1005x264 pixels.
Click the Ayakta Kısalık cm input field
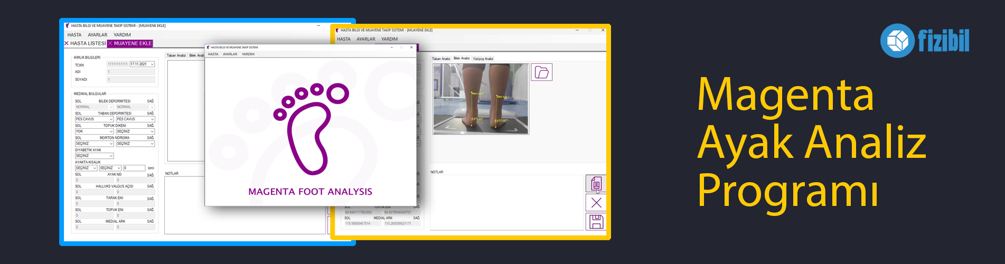(134, 168)
